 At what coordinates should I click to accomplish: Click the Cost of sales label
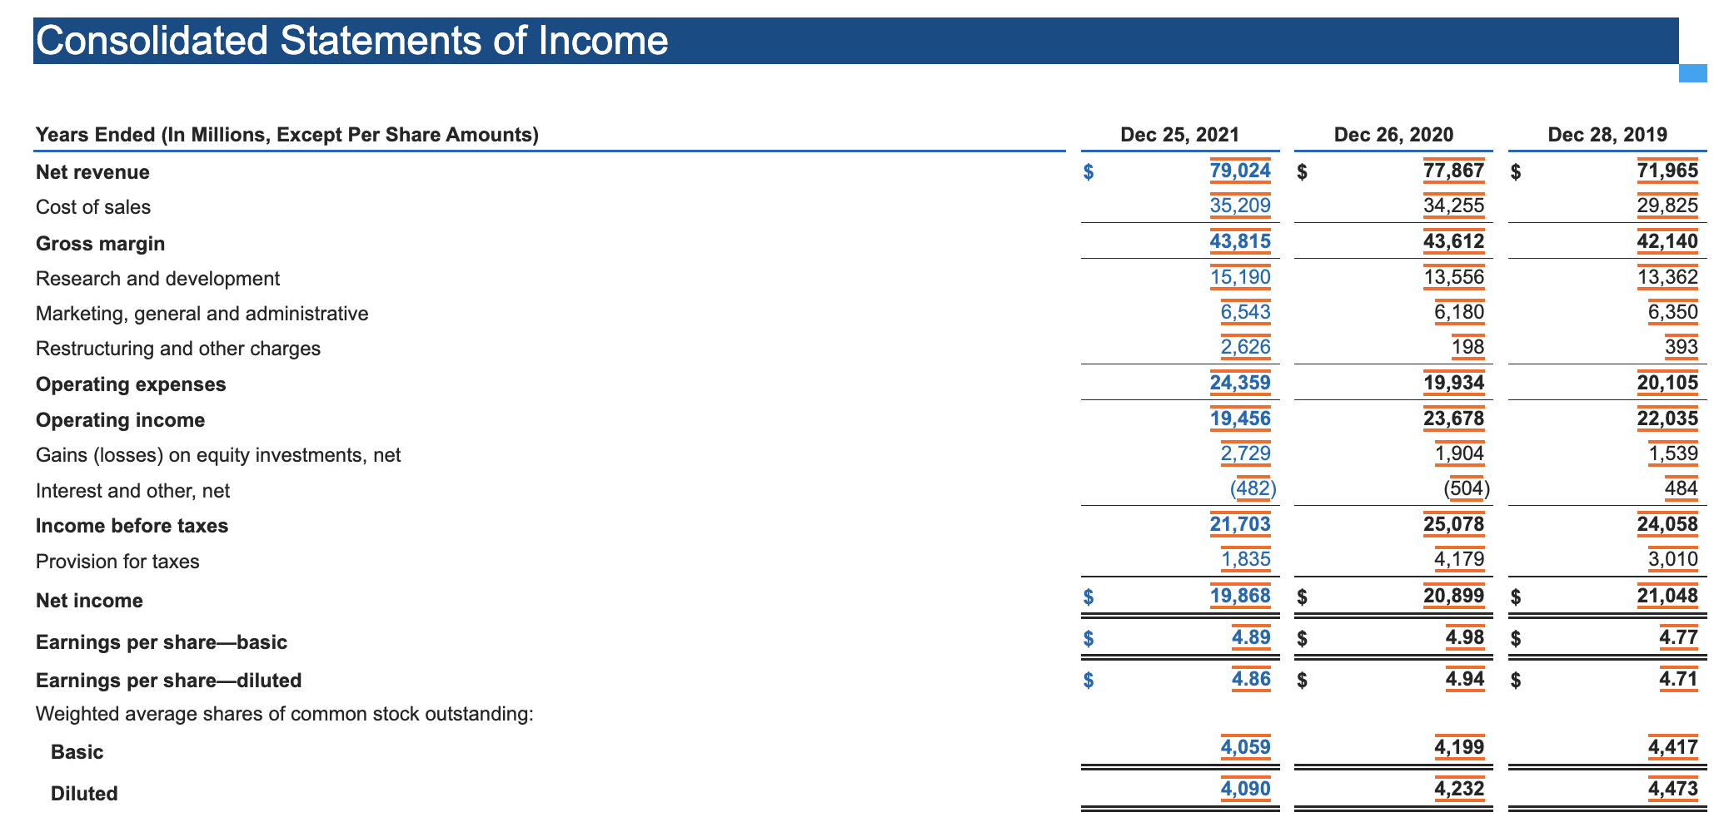[92, 206]
